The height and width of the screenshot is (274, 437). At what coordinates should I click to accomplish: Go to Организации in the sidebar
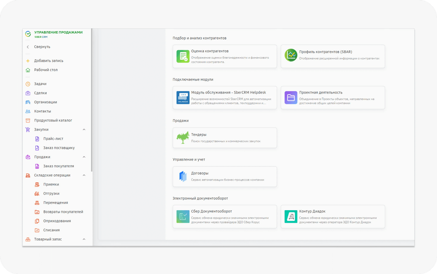[46, 102]
